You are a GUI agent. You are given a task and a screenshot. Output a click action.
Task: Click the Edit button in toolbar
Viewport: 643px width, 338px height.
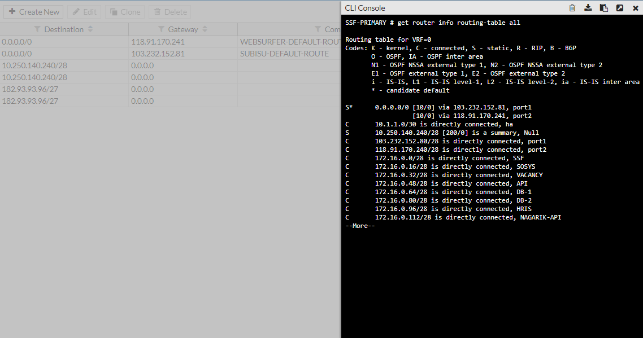pos(84,12)
